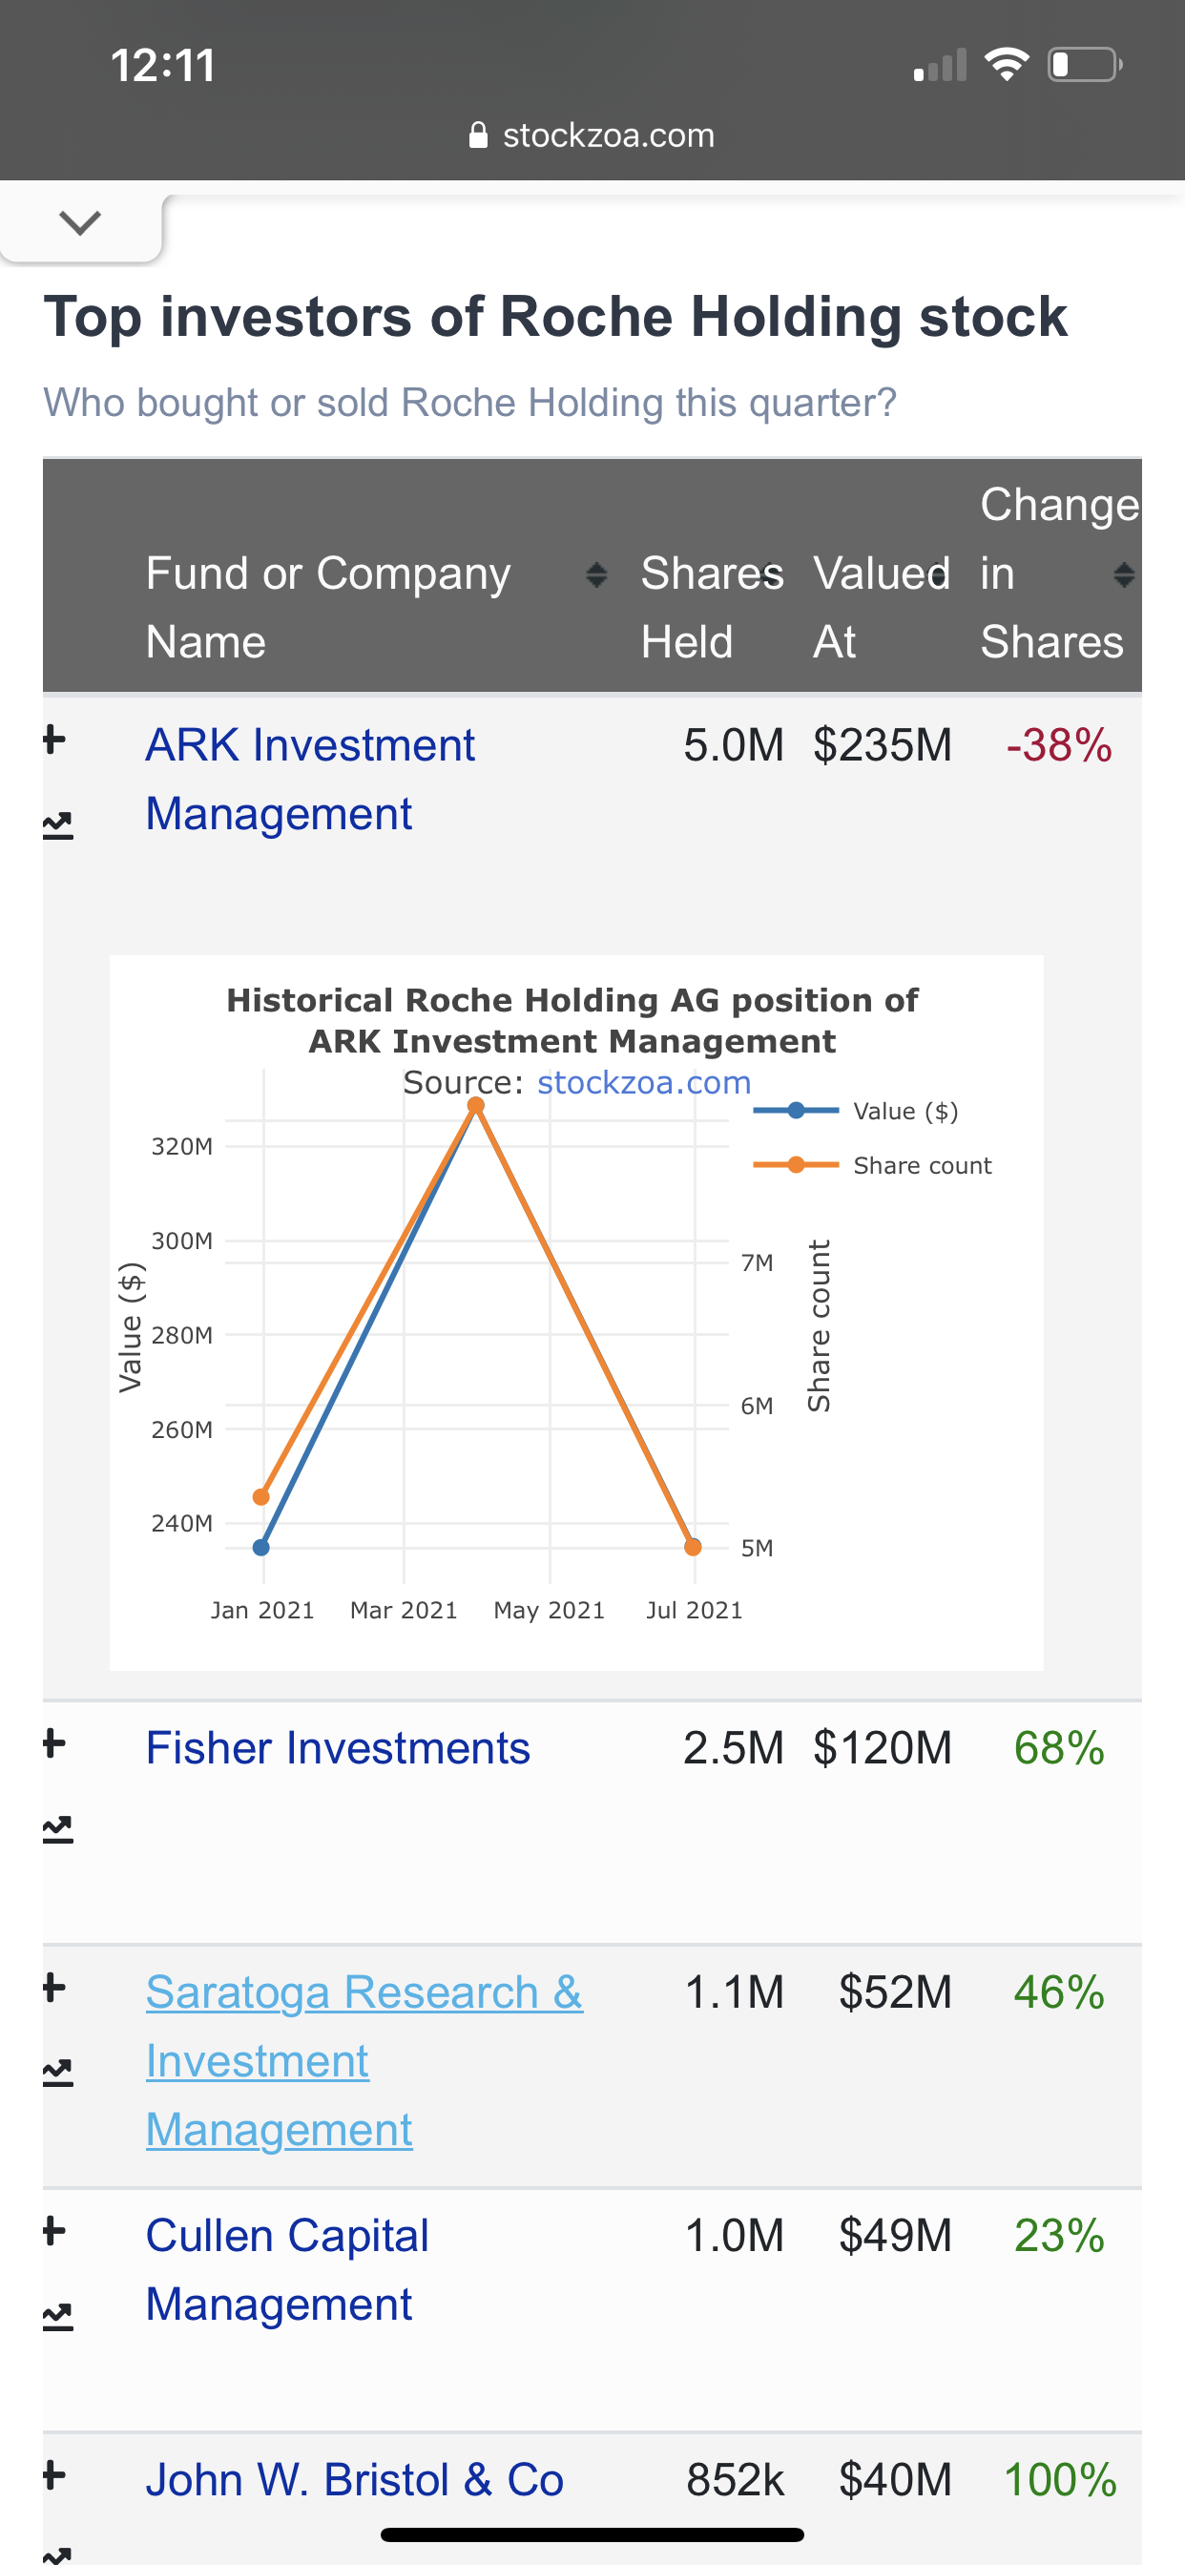1185x2565 pixels.
Task: Click the $120M valuation for Fisher Investments
Action: pos(883,1748)
